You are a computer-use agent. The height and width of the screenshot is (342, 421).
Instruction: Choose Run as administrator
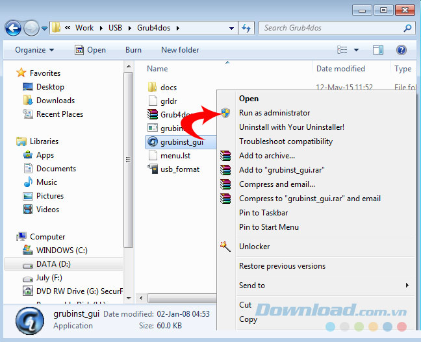(274, 113)
